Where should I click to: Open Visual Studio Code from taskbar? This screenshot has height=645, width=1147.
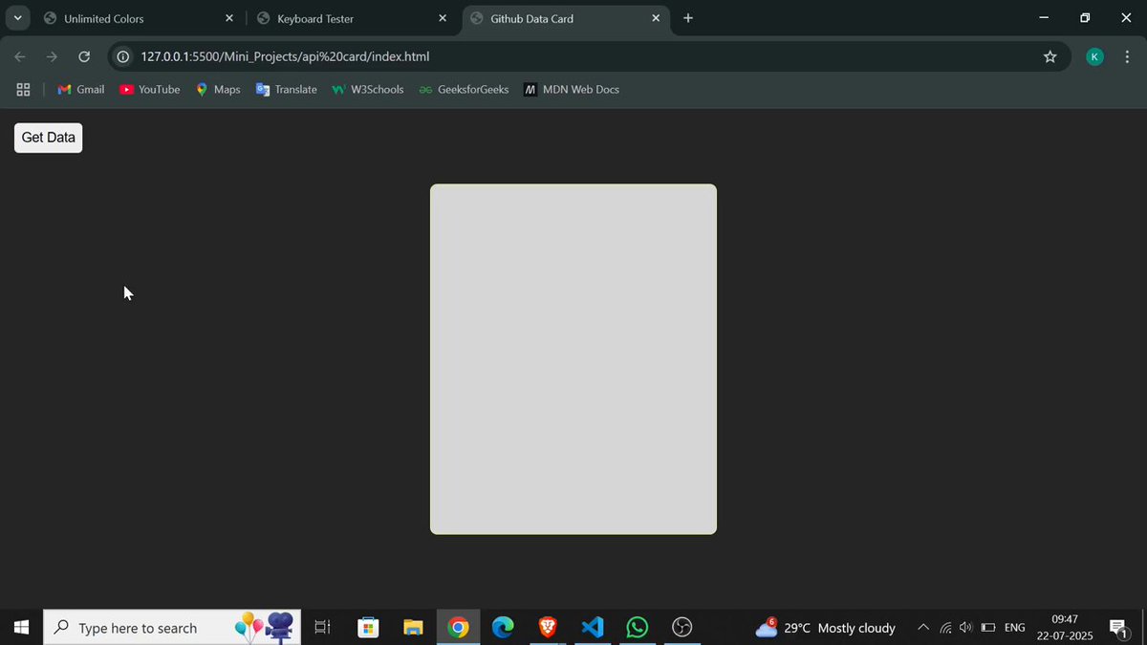tap(593, 628)
